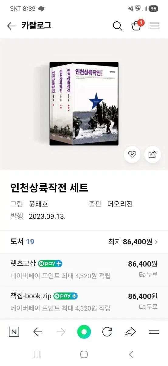Open the hamburger menu in the header
The width and height of the screenshot is (168, 366).
[x=155, y=26]
